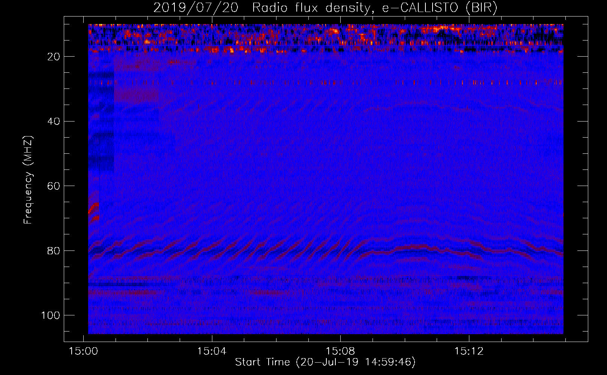
Task: Click the 'Start Time (20-Jul-19 14:59:46)' label
Action: coord(325,362)
